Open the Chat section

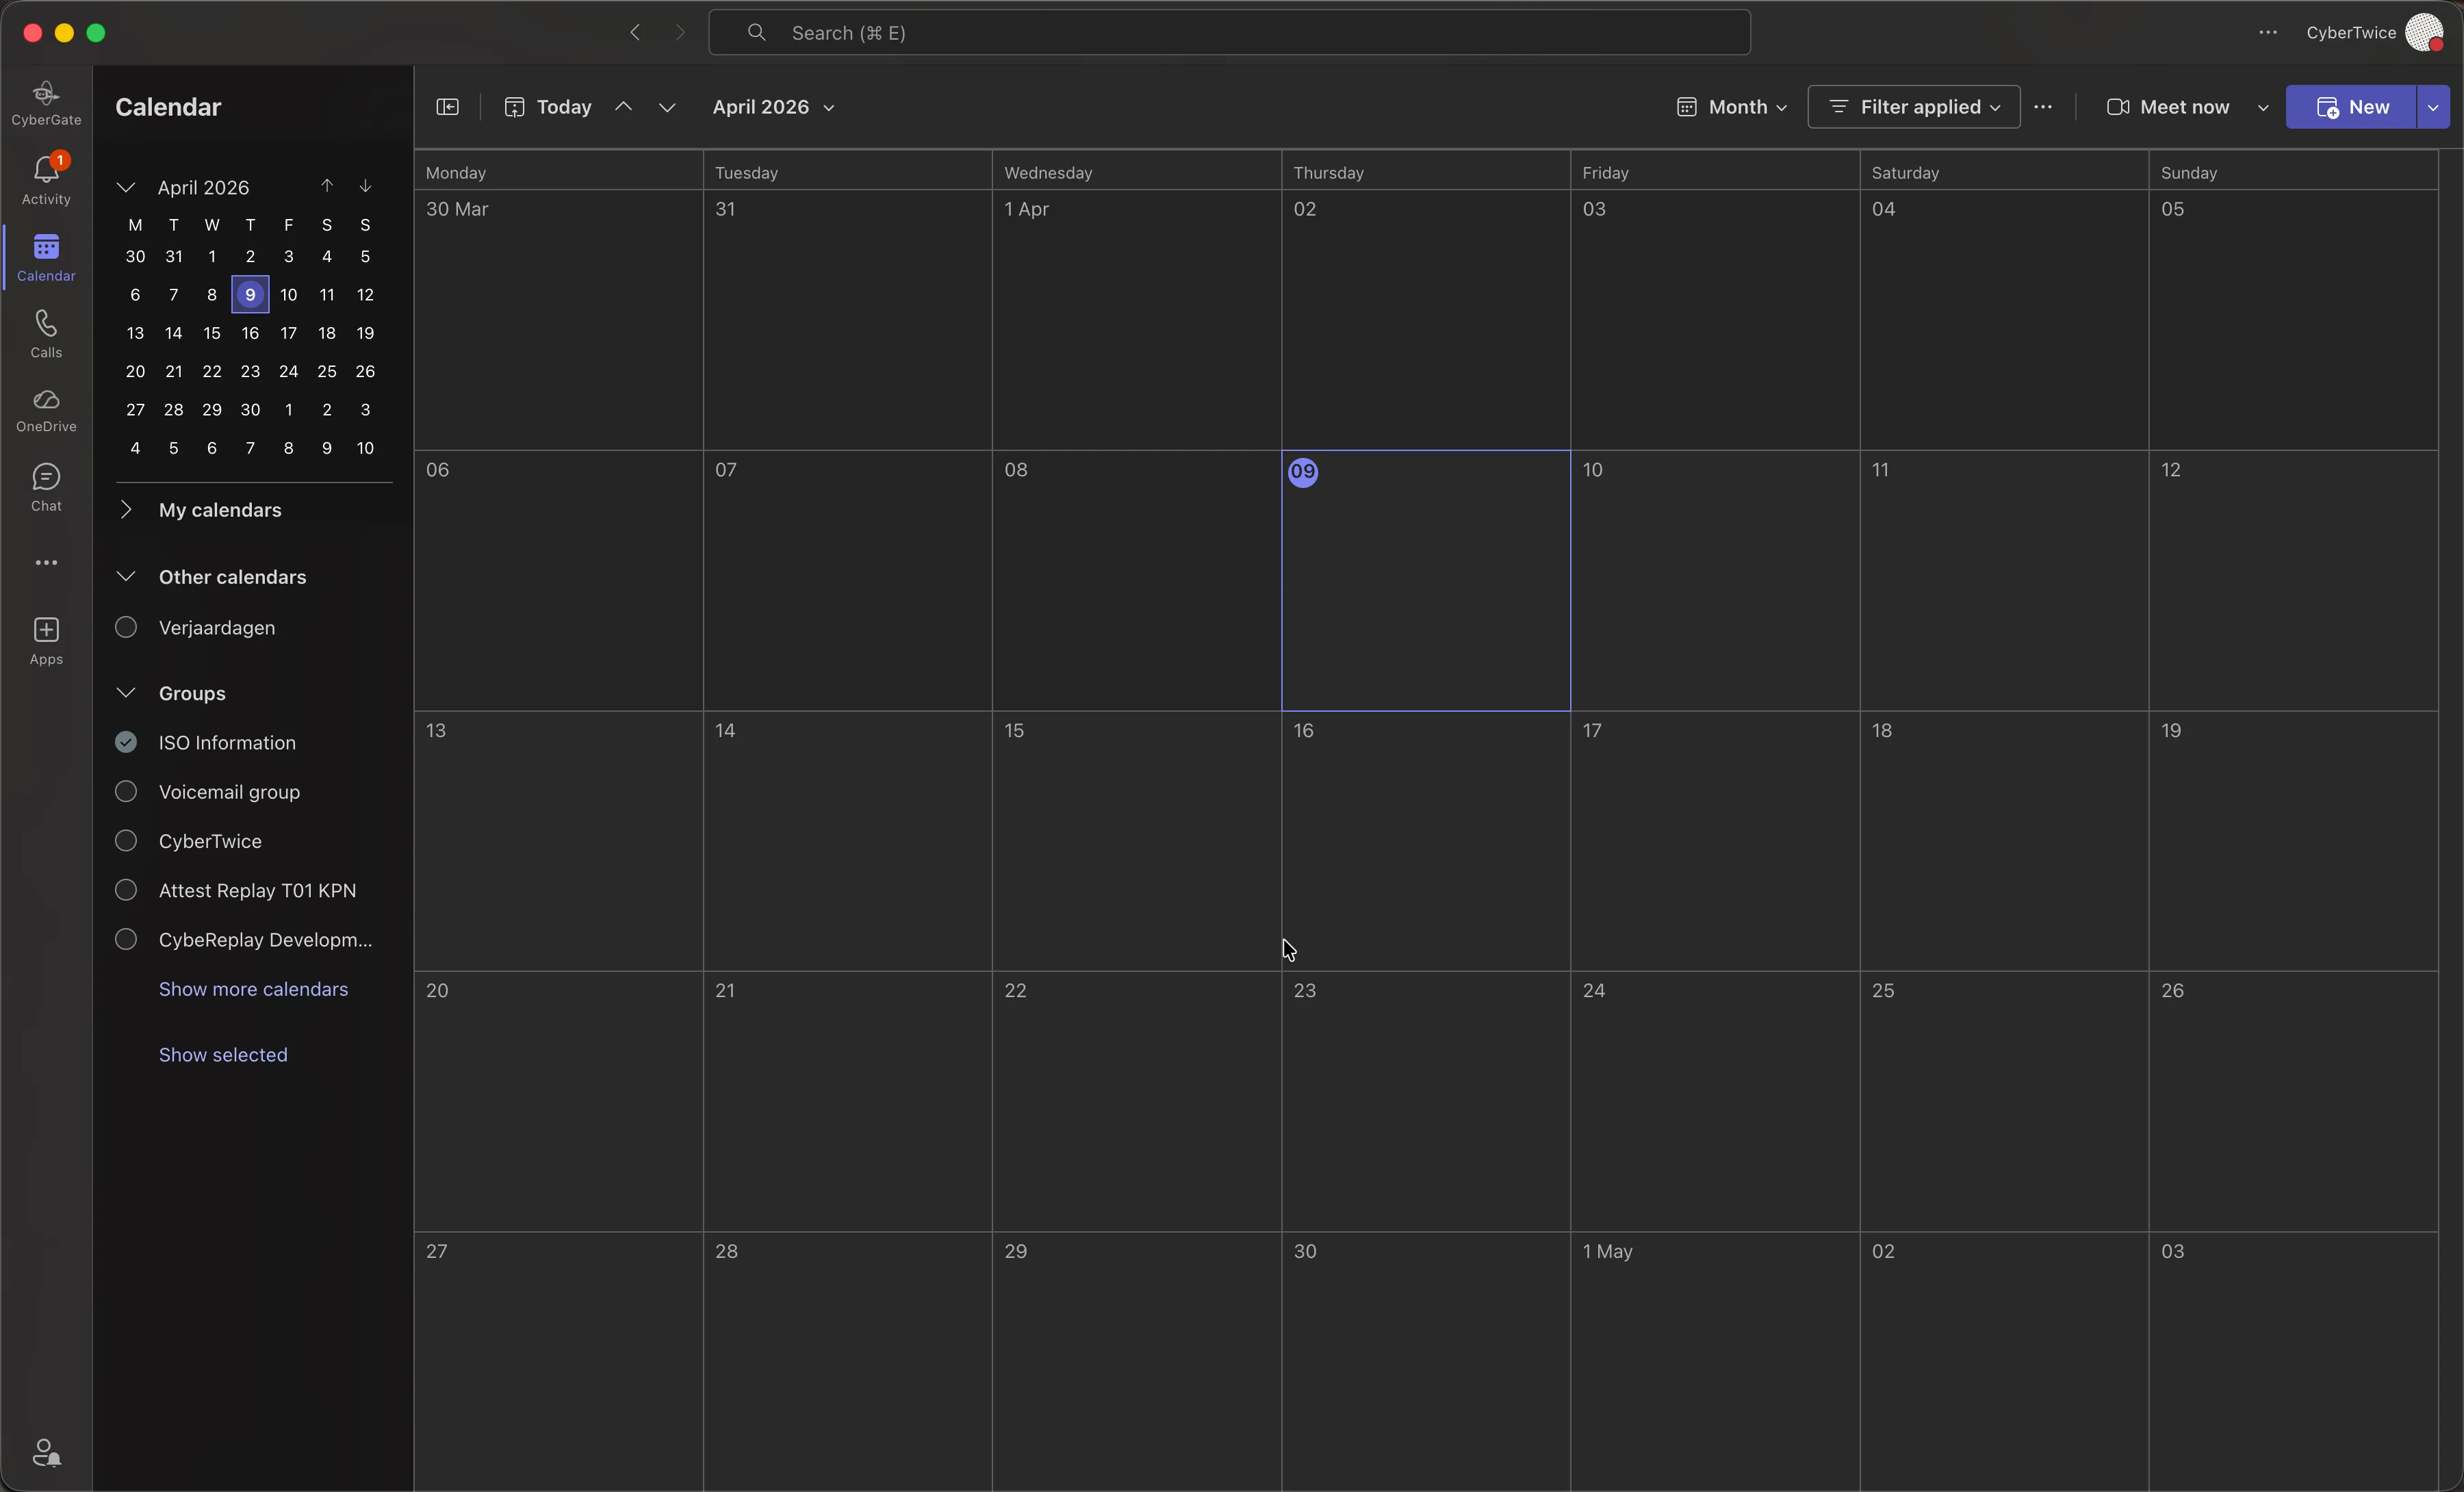pos(46,487)
